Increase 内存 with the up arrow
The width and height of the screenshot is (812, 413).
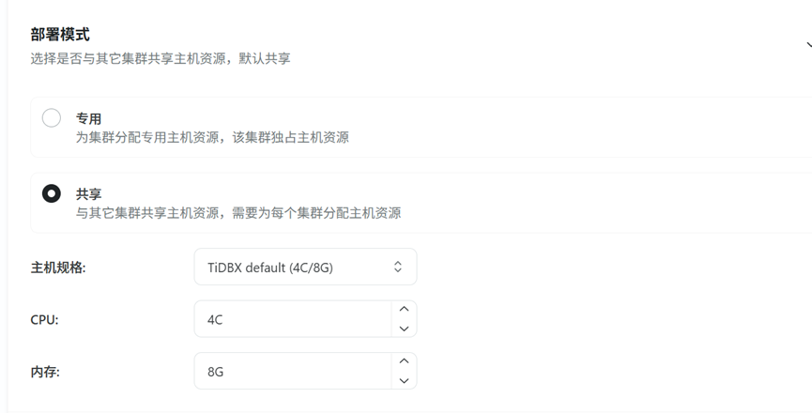pos(404,361)
